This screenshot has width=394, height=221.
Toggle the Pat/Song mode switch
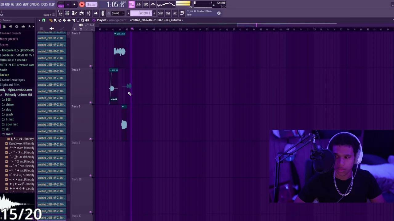61,5
